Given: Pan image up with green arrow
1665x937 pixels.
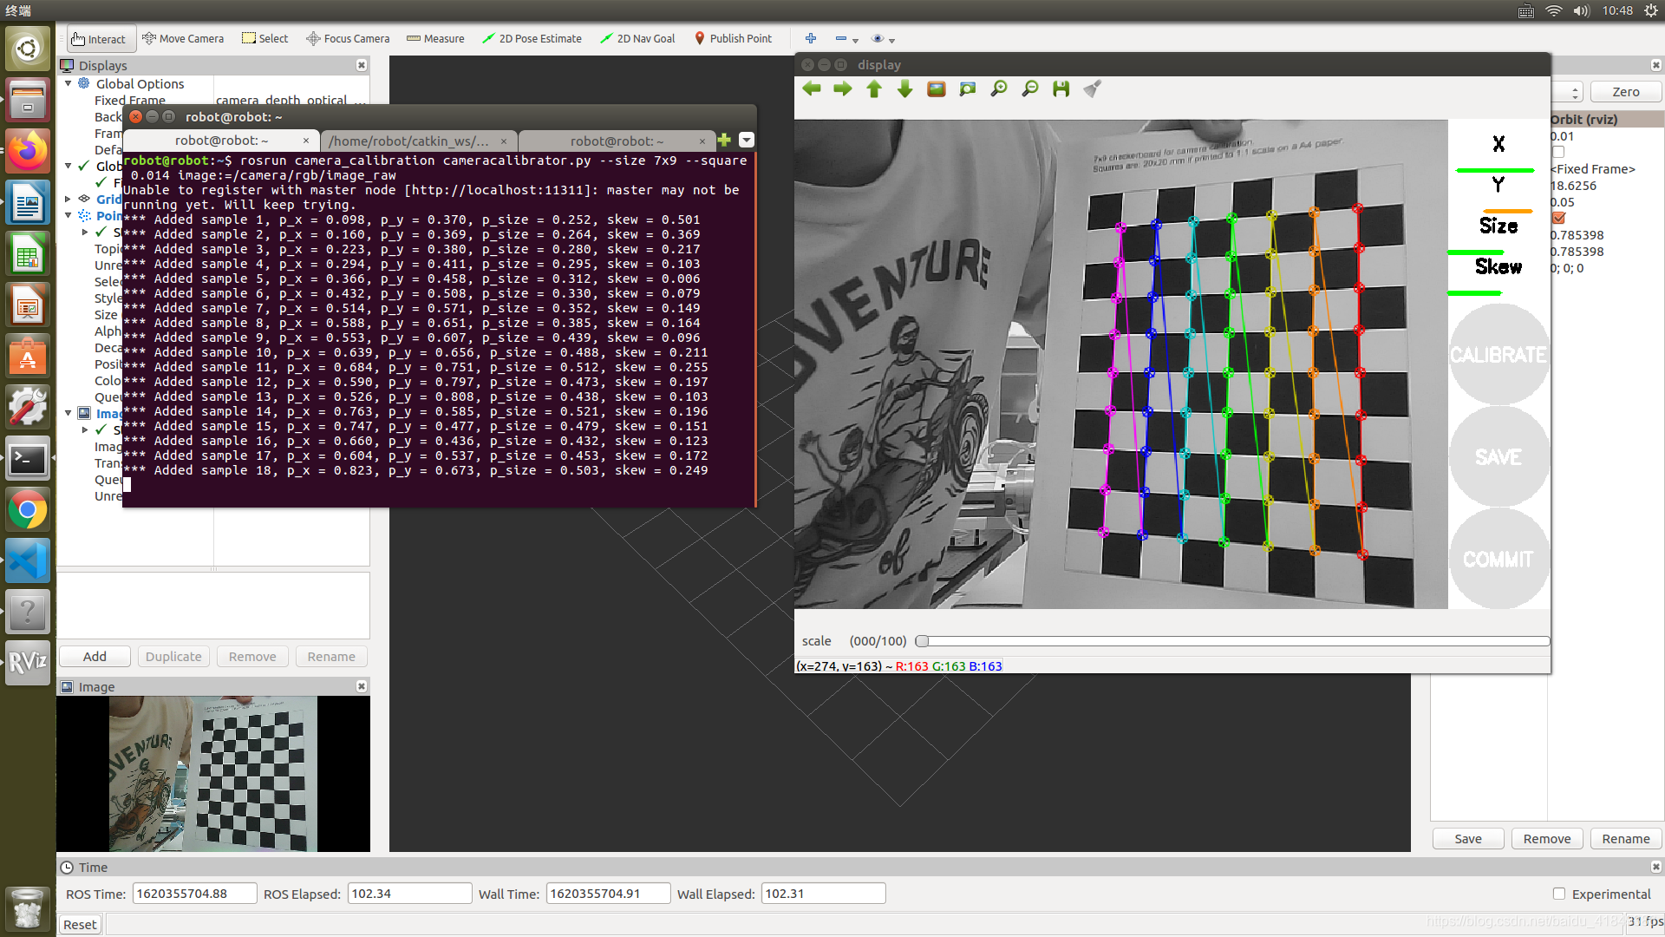Looking at the screenshot, I should pyautogui.click(x=874, y=89).
